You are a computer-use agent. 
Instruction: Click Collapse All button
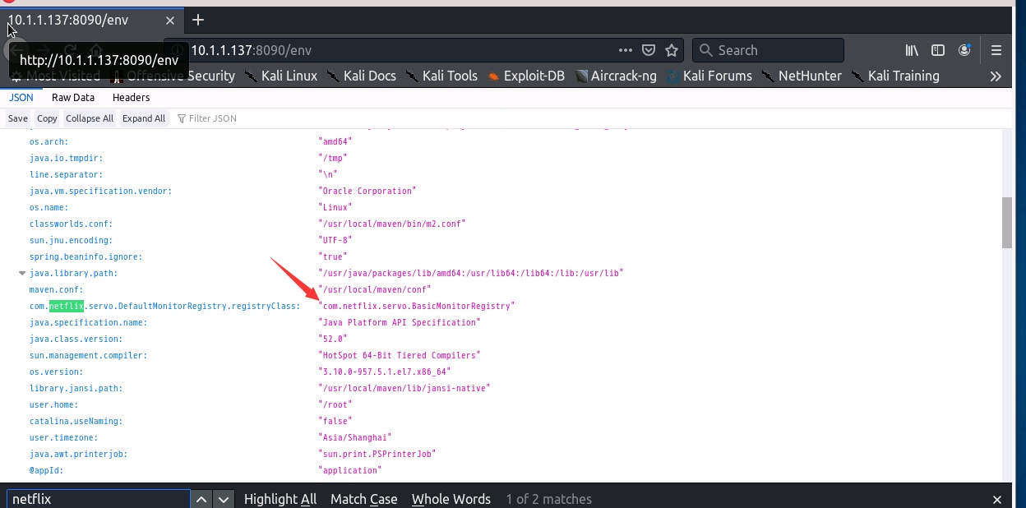(90, 118)
